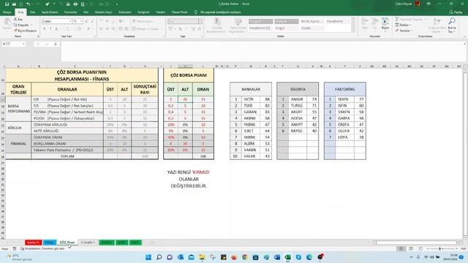This screenshot has width=468, height=263.
Task: Switch to the ÇÖZ_Puan sheet tab
Action: [67, 243]
